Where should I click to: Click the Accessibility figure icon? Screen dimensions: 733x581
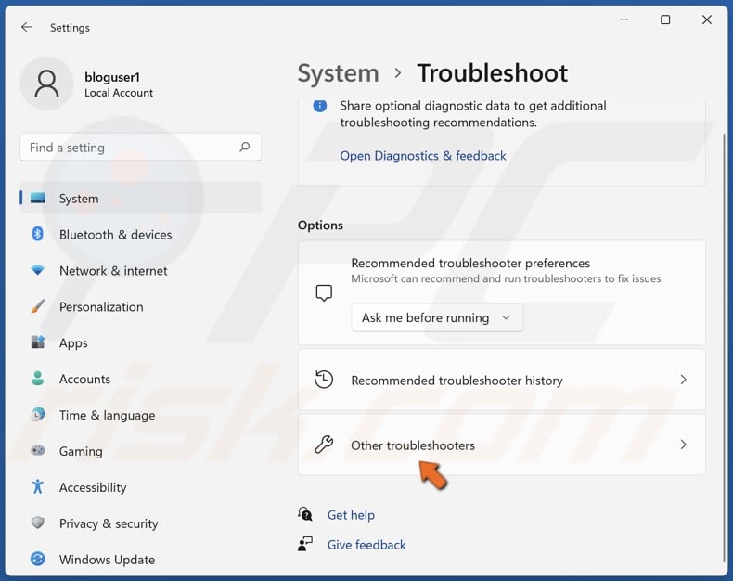point(37,486)
